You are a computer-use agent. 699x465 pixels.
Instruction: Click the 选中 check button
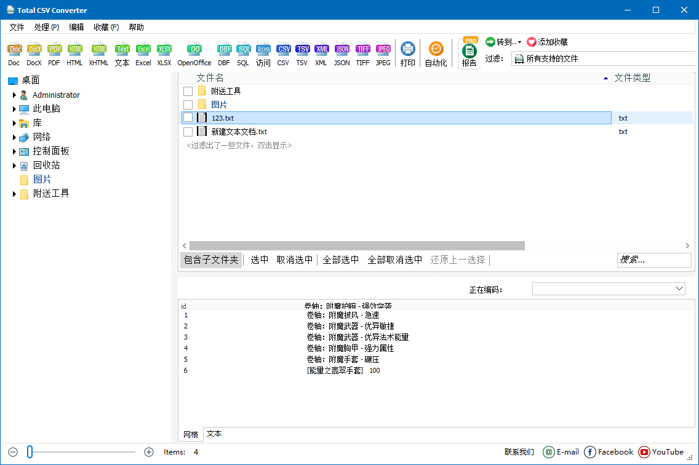pos(260,260)
